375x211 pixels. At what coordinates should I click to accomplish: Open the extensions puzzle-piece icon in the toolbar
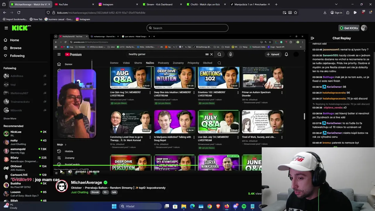[348, 13]
